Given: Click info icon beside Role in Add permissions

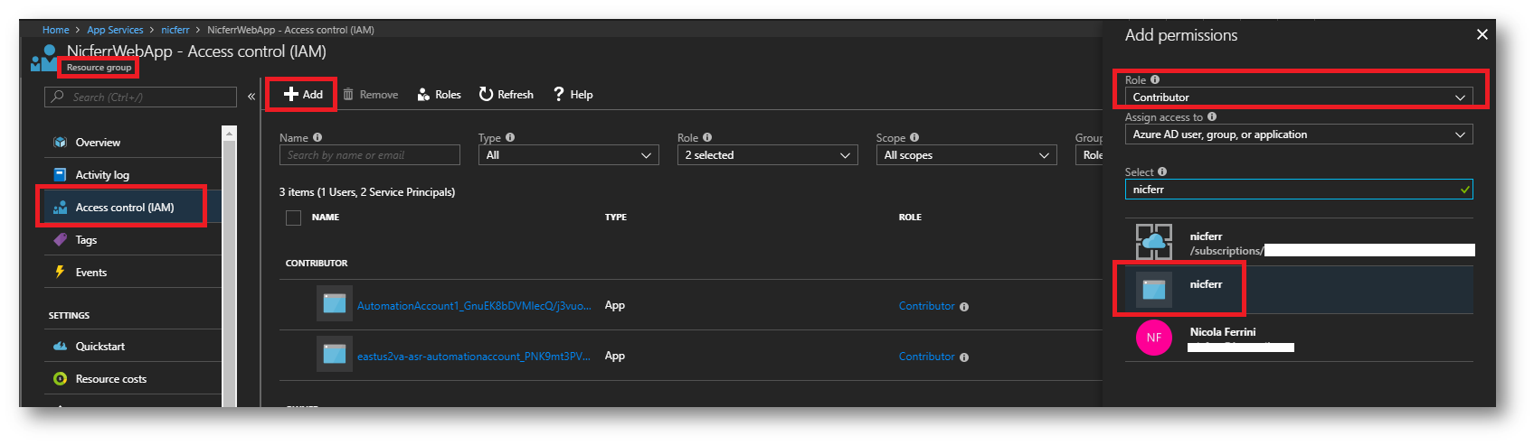Looking at the screenshot, I should coord(1155,79).
